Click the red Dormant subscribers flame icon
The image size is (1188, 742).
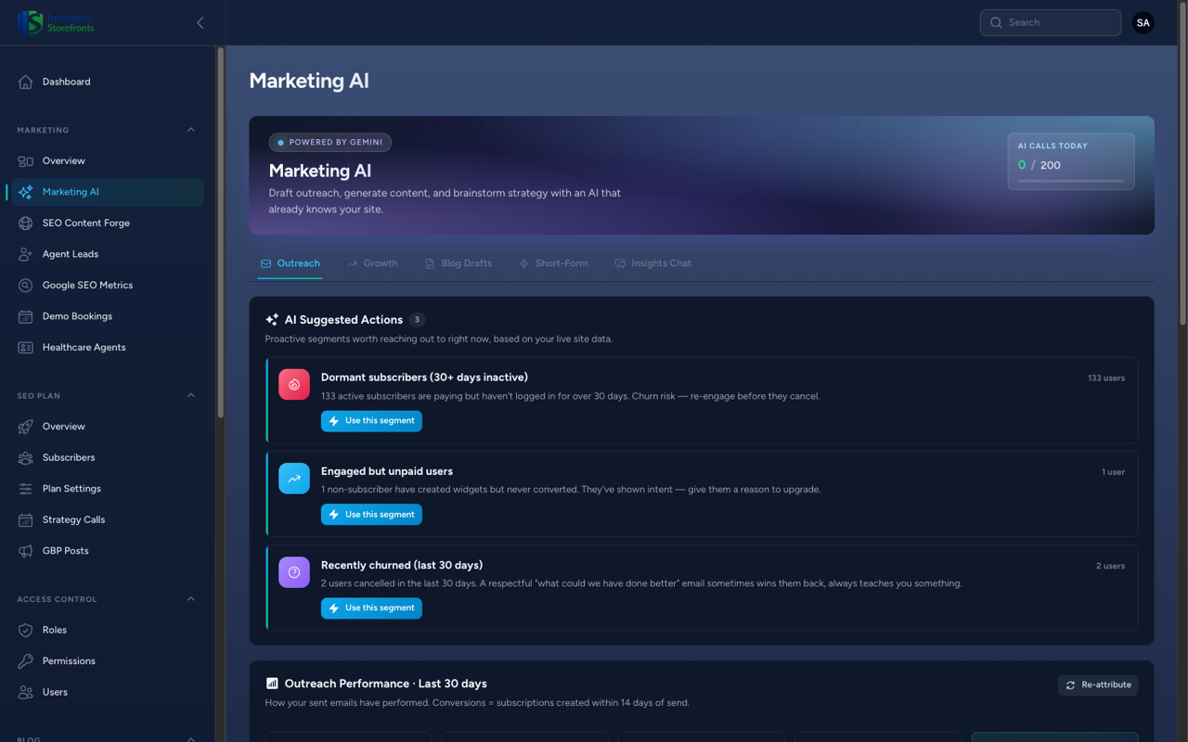(x=294, y=385)
